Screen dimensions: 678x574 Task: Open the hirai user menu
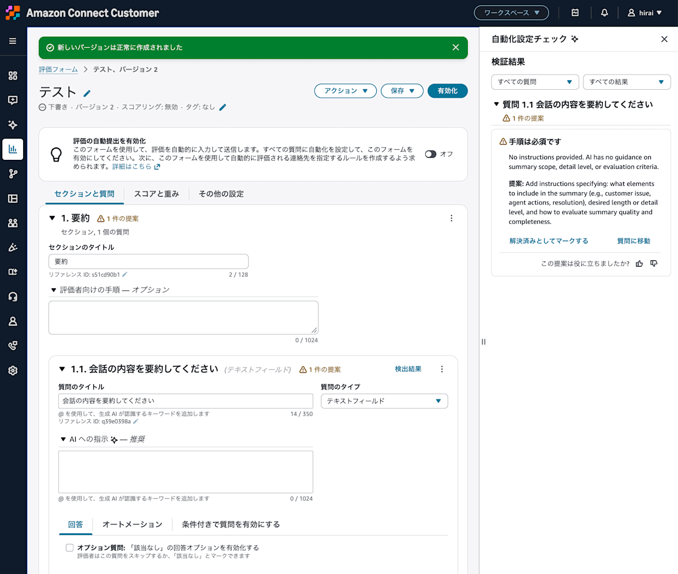click(645, 12)
